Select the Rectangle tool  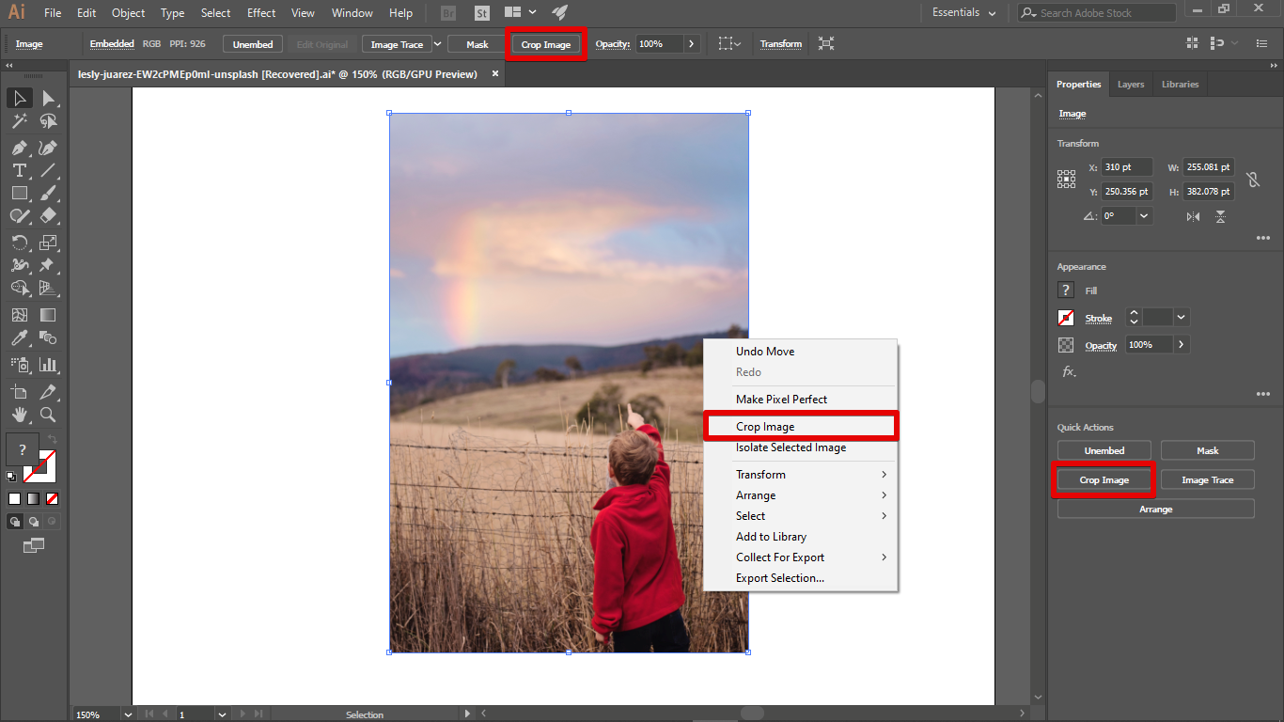19,193
